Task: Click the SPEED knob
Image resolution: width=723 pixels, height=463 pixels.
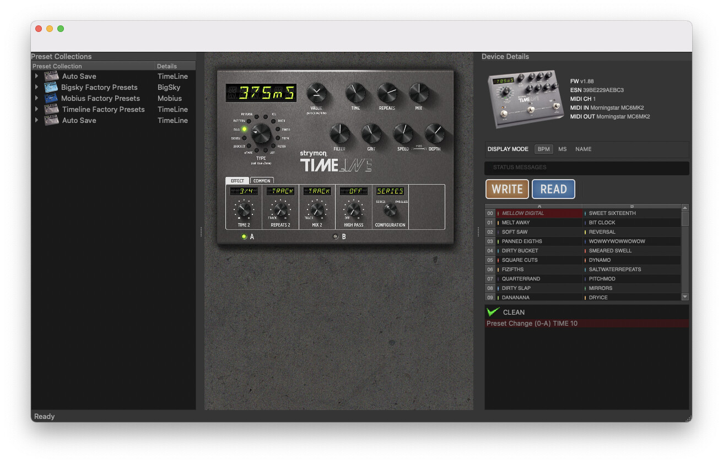Action: click(x=403, y=133)
